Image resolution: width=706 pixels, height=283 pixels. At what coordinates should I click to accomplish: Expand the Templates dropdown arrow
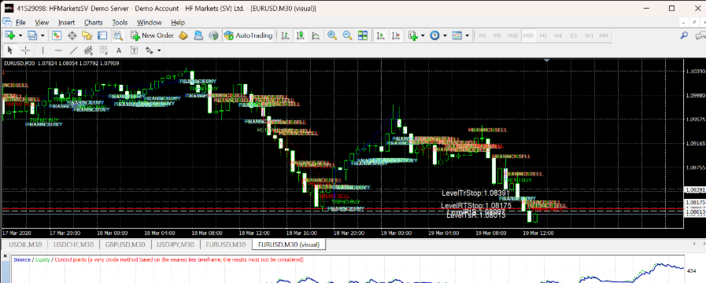[x=468, y=35]
